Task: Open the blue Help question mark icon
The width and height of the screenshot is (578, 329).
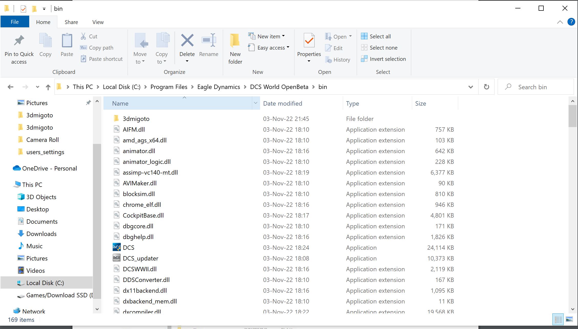Action: (x=571, y=22)
